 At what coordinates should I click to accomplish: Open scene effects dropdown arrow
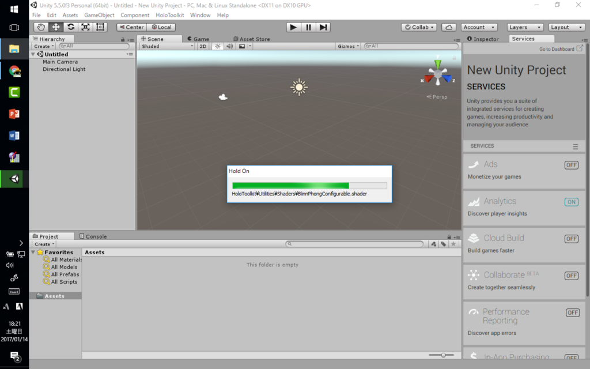250,46
